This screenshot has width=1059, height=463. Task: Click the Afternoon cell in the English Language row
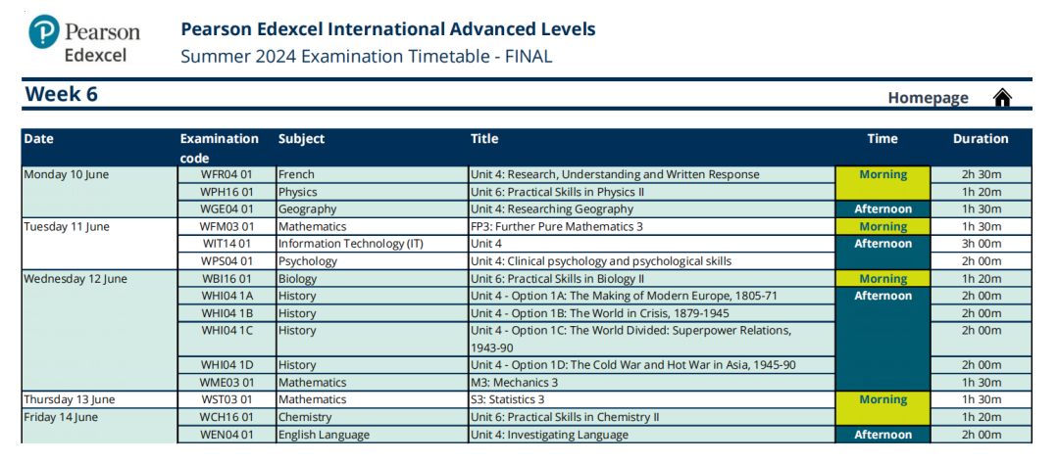(882, 435)
